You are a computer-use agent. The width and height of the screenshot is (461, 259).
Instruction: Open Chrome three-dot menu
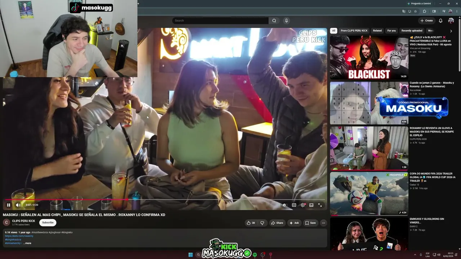[x=456, y=12]
